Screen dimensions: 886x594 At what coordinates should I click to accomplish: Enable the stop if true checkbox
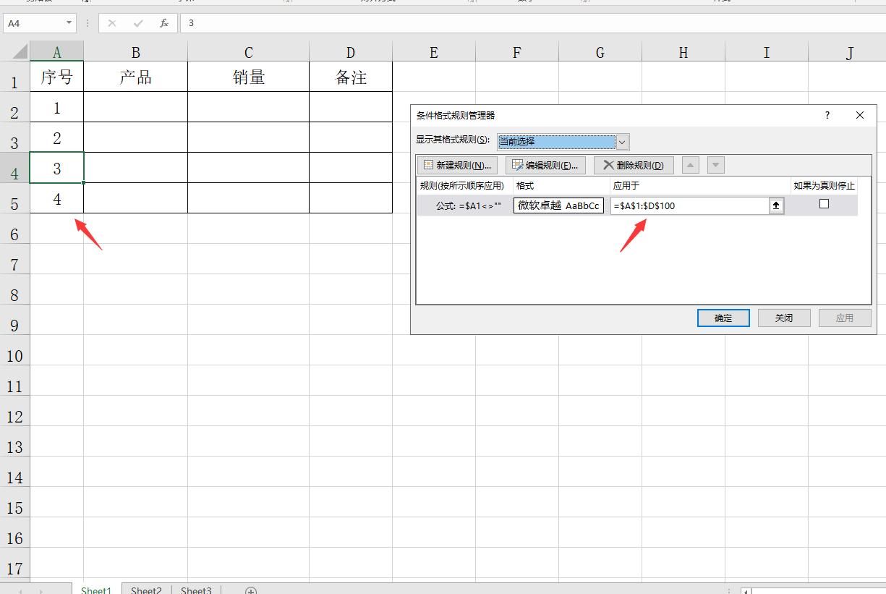click(824, 205)
